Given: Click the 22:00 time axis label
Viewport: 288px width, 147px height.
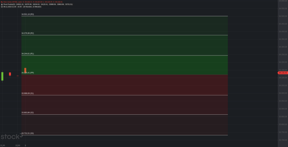Looking at the screenshot, I should pyautogui.click(x=18, y=145).
